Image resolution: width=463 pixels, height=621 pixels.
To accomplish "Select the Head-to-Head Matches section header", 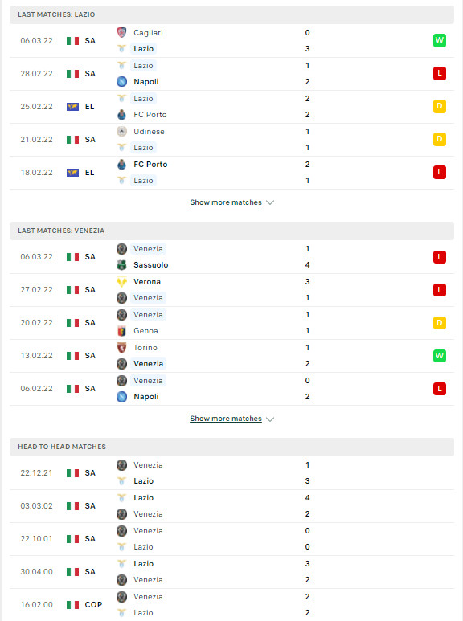I will [x=231, y=447].
